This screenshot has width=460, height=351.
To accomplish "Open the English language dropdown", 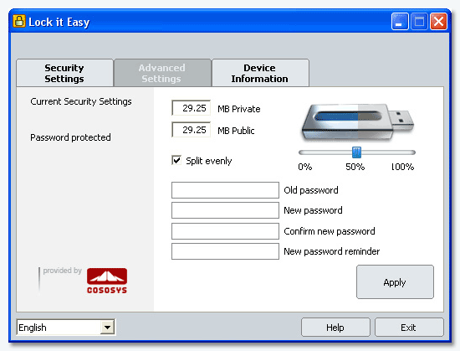I will pyautogui.click(x=107, y=327).
